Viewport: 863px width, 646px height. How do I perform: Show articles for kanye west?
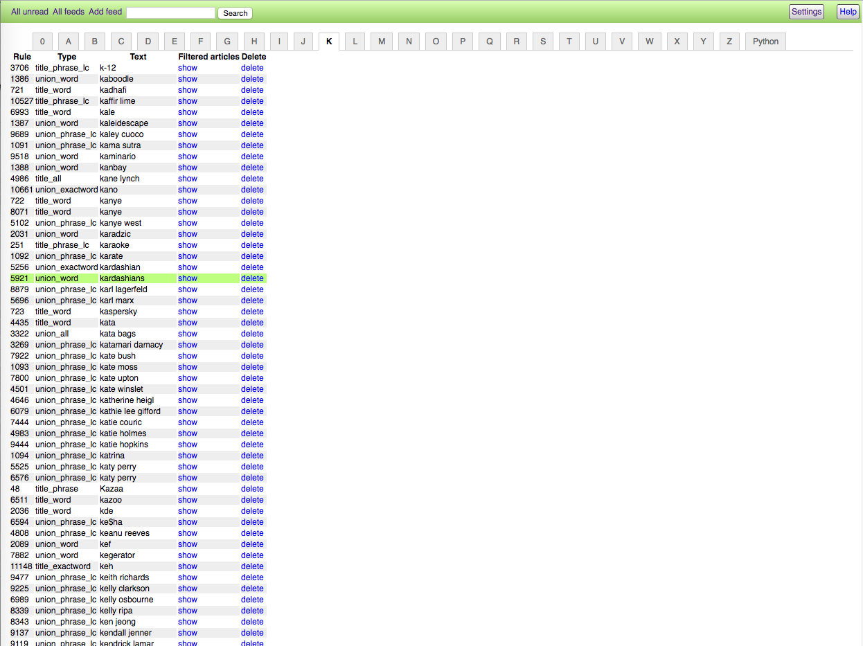click(188, 223)
